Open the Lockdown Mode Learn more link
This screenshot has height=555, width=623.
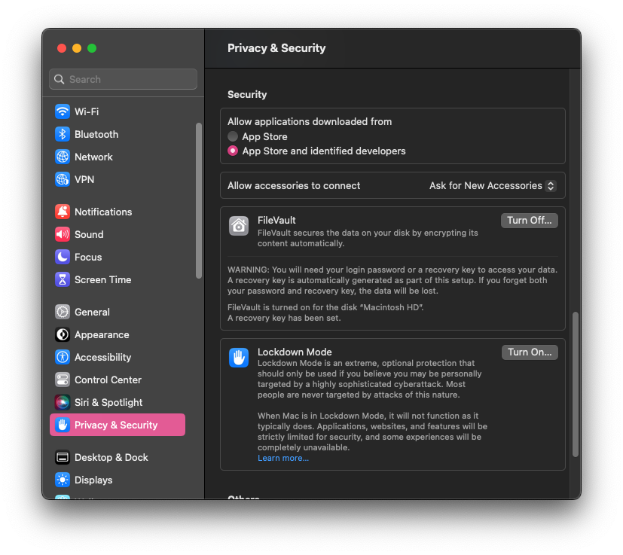[282, 457]
